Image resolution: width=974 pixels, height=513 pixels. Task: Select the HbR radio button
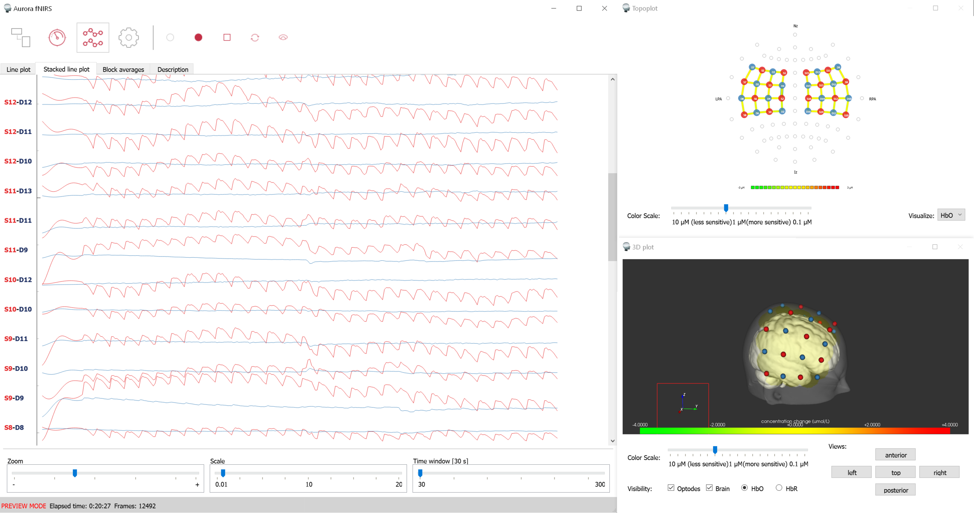(x=779, y=488)
